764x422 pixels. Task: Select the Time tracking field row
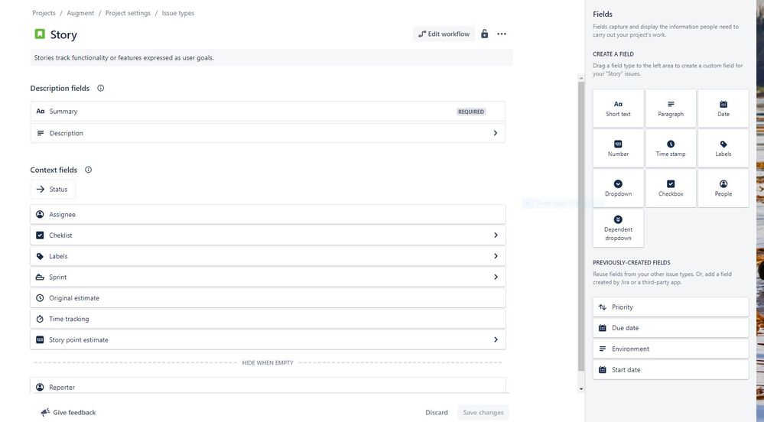click(268, 320)
